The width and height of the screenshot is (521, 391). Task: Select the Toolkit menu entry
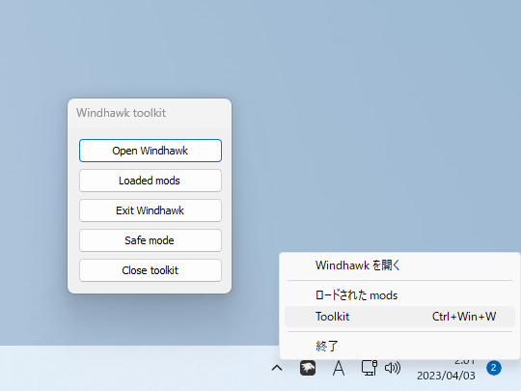point(399,317)
